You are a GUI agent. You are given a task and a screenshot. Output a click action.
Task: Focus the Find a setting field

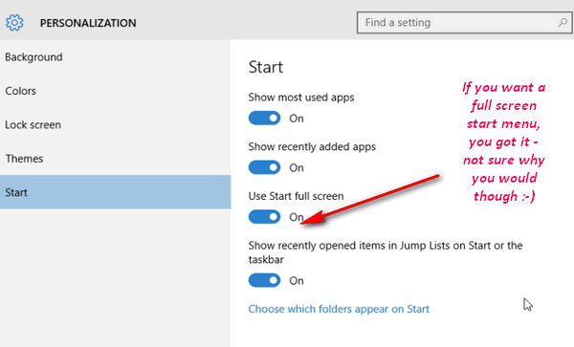[x=465, y=23]
